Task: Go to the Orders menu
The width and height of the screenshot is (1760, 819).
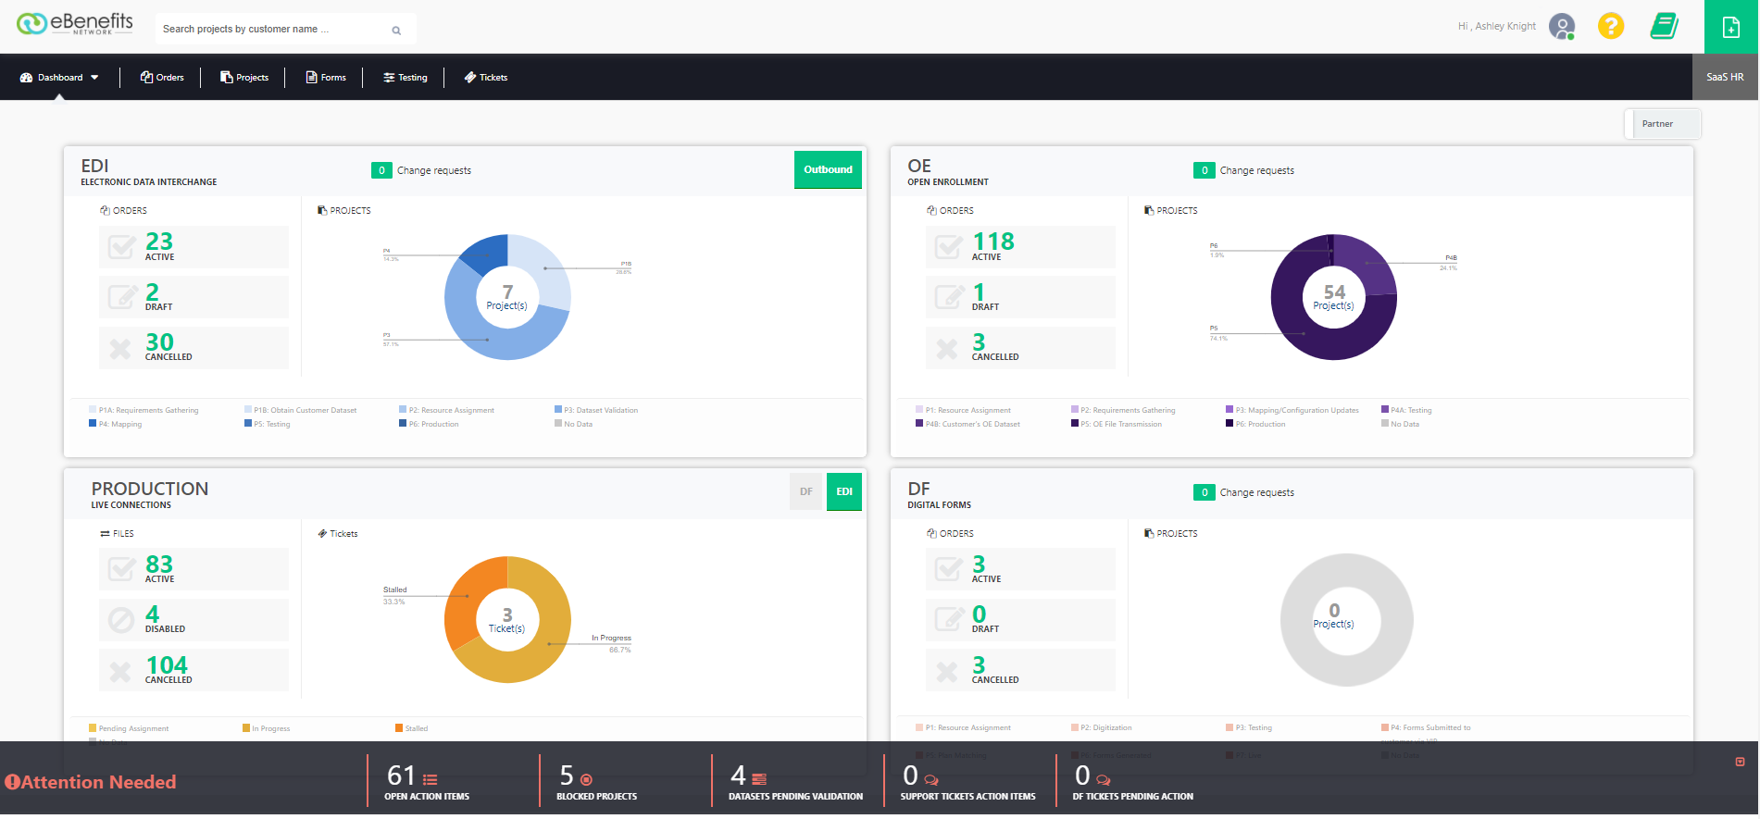Action: [x=162, y=78]
